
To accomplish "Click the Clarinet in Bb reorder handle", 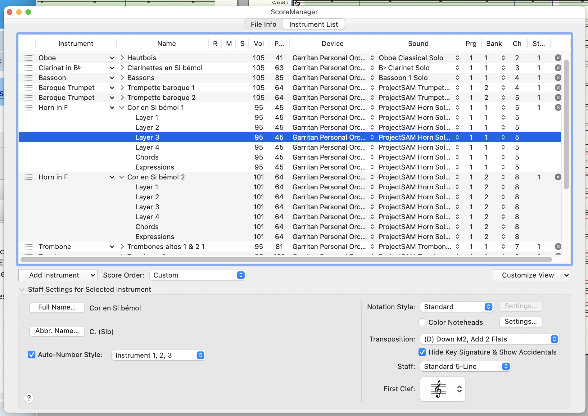I will (x=29, y=68).
